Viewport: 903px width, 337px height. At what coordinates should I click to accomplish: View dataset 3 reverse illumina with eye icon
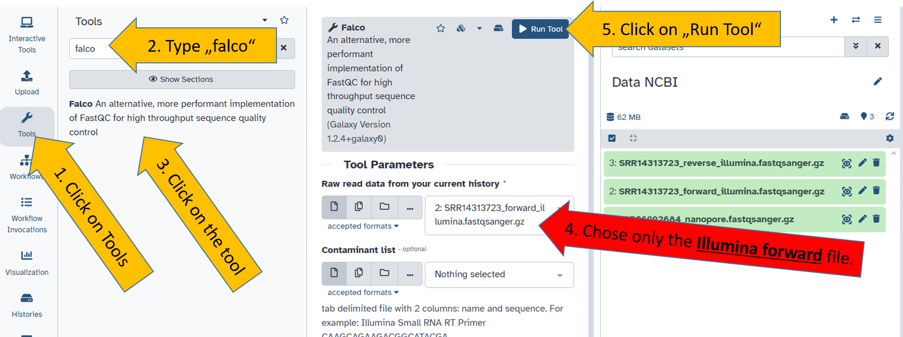pos(847,163)
